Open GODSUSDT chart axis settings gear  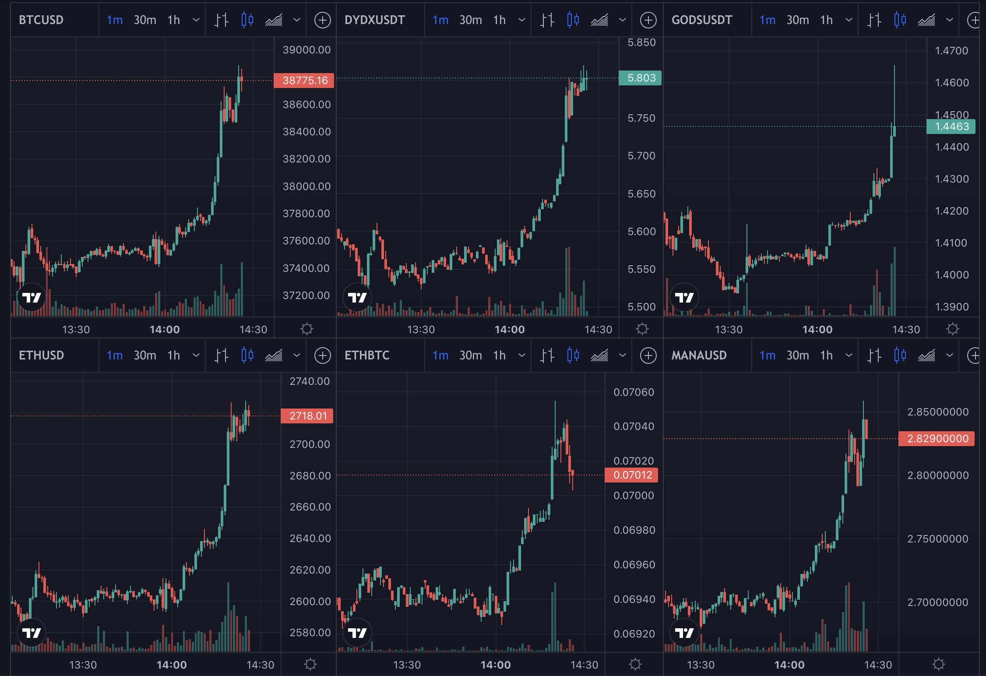(x=953, y=329)
